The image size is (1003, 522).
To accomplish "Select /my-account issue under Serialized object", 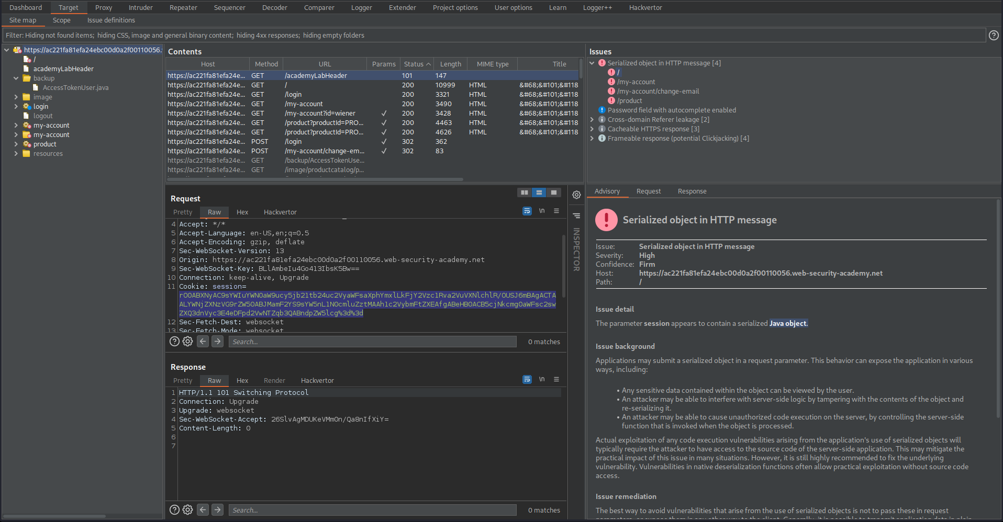I will pyautogui.click(x=636, y=82).
